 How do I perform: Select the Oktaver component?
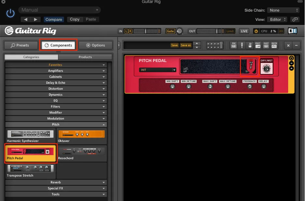(82, 136)
